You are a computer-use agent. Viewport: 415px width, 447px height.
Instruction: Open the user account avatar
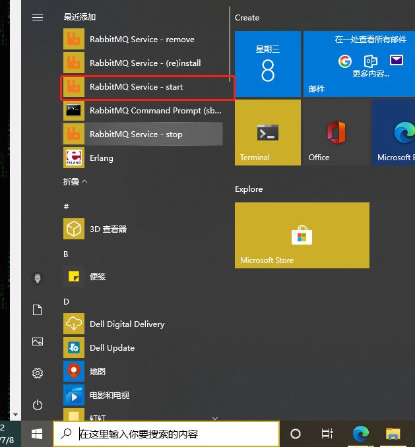pyautogui.click(x=38, y=278)
